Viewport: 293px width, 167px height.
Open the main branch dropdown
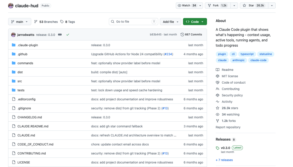20,22
